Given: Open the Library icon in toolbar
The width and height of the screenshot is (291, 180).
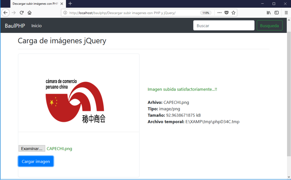Looking at the screenshot, I should coord(269,13).
